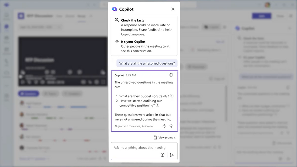Give thumbs down to the Copilot answer
This screenshot has height=167, width=297.
coord(171,126)
